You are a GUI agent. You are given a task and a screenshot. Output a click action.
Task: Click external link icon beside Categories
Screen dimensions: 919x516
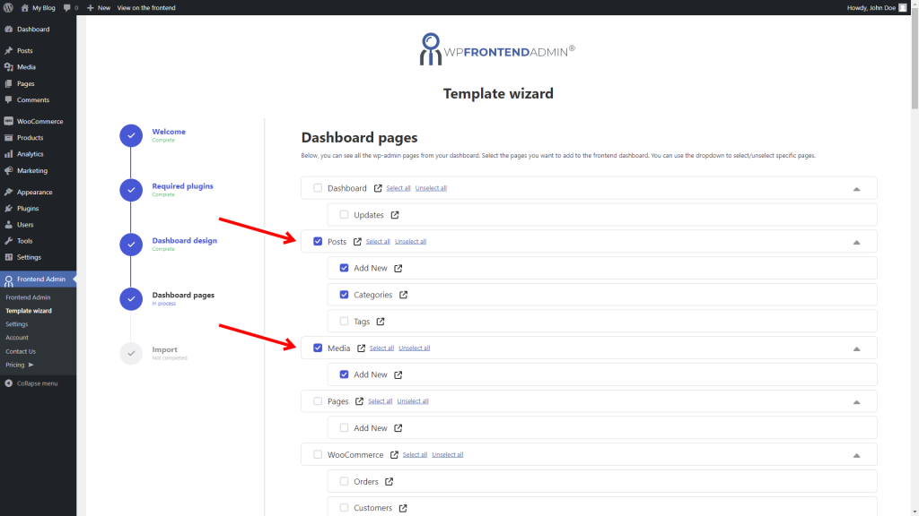pyautogui.click(x=404, y=295)
